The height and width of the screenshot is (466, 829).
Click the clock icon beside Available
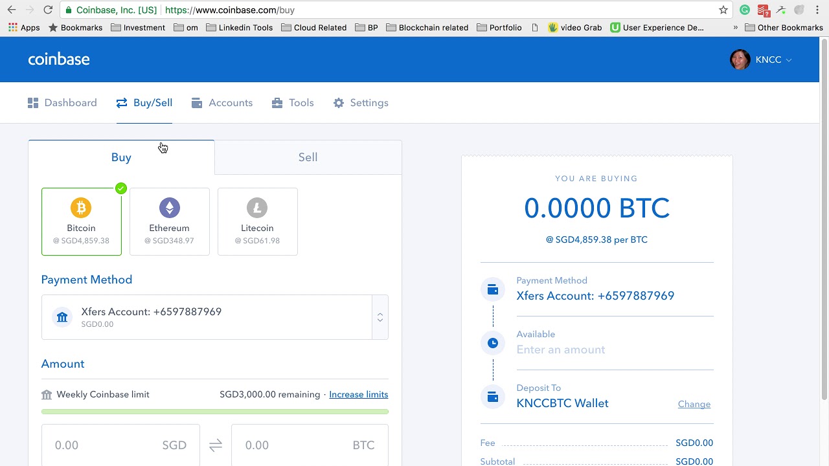point(493,343)
